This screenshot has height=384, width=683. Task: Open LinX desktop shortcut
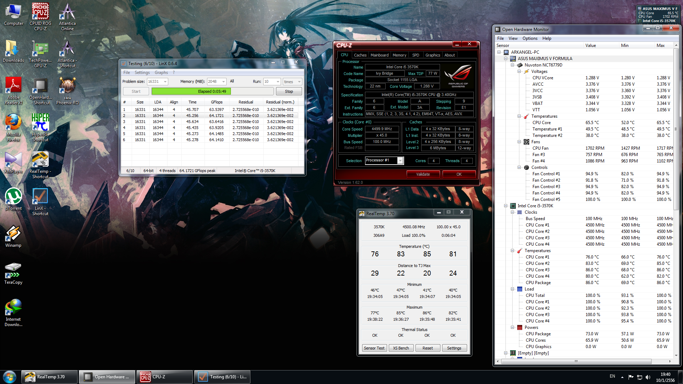40,202
